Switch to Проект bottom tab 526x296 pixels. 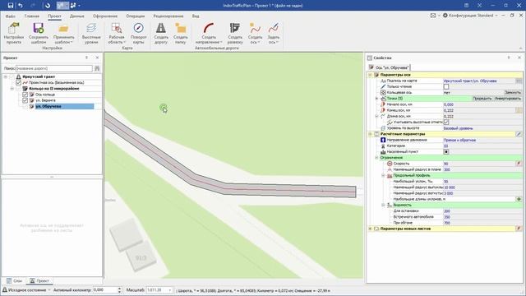[x=39, y=280]
